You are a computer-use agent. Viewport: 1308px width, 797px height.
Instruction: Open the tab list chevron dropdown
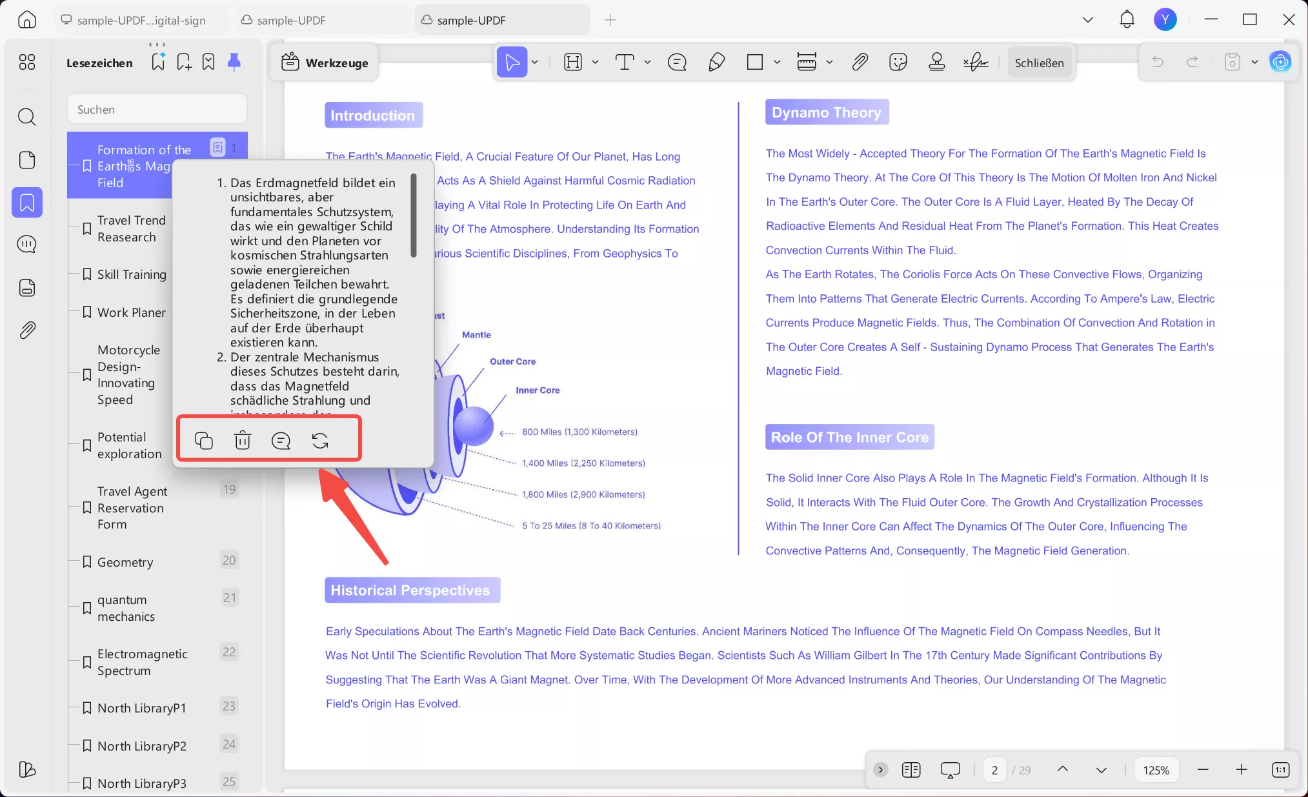pos(1087,20)
